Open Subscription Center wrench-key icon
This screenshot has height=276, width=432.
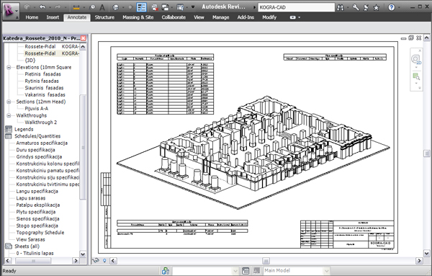356,7
